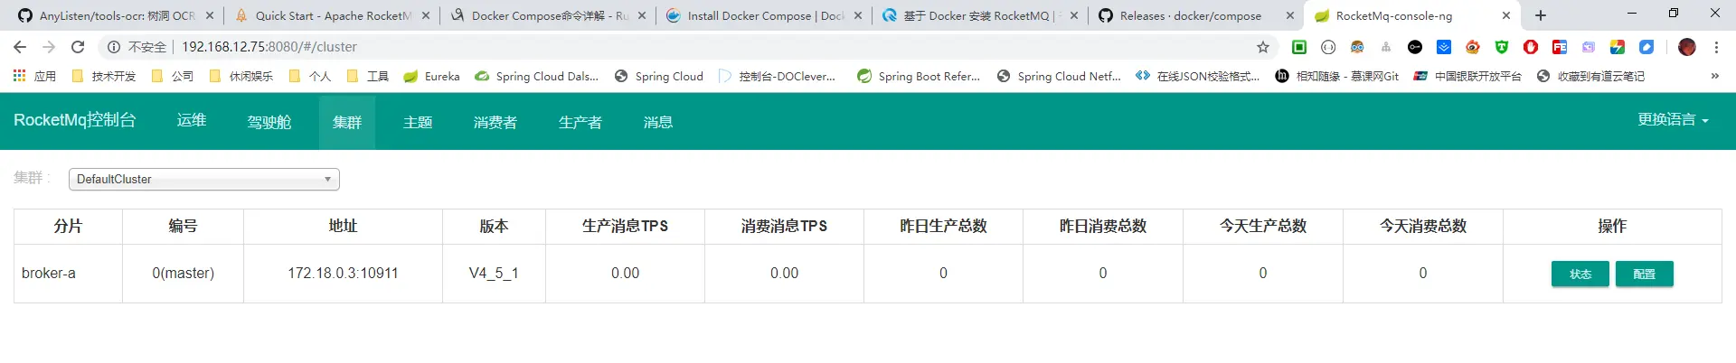Open the 中国银联开放平台 bookmark
1736x363 pixels.
point(1467,76)
